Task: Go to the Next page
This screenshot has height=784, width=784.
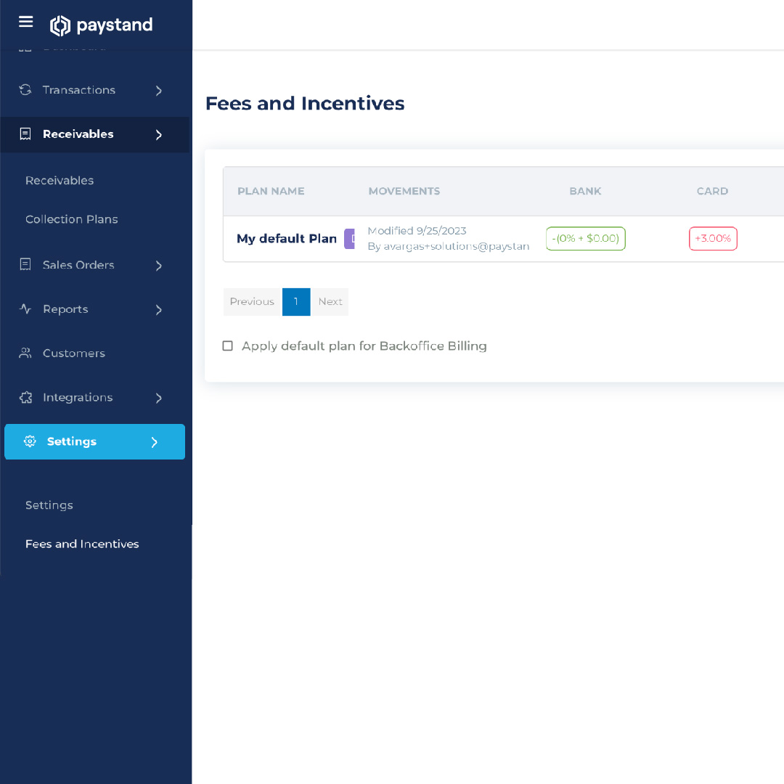Action: pyautogui.click(x=330, y=302)
